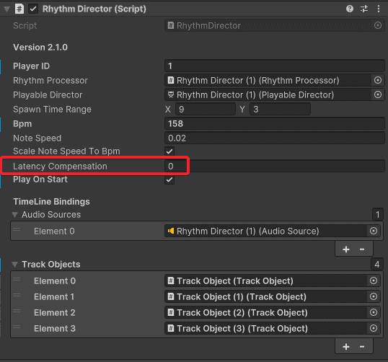This screenshot has height=362, width=388.
Task: Uncheck the Play On Start checkbox
Action: click(169, 180)
